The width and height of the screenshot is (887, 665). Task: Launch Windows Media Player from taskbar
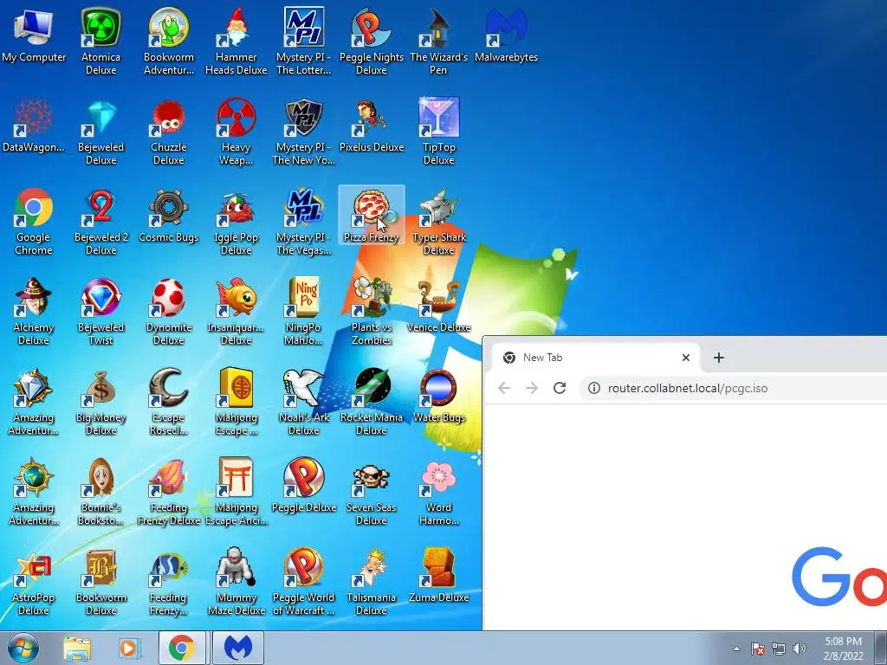click(129, 648)
